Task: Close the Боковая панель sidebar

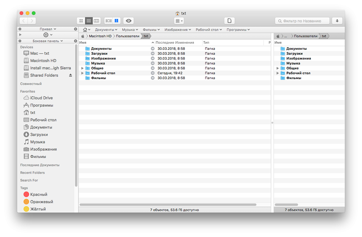Action: click(x=75, y=41)
